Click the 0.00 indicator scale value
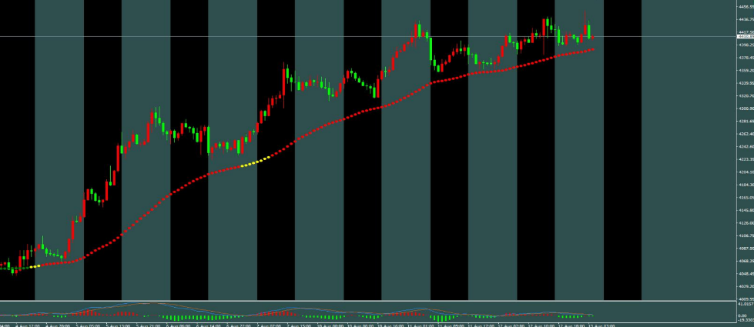 [743, 315]
